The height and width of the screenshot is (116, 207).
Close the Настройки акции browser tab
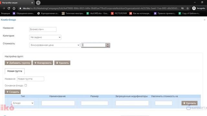[x=32, y=3]
